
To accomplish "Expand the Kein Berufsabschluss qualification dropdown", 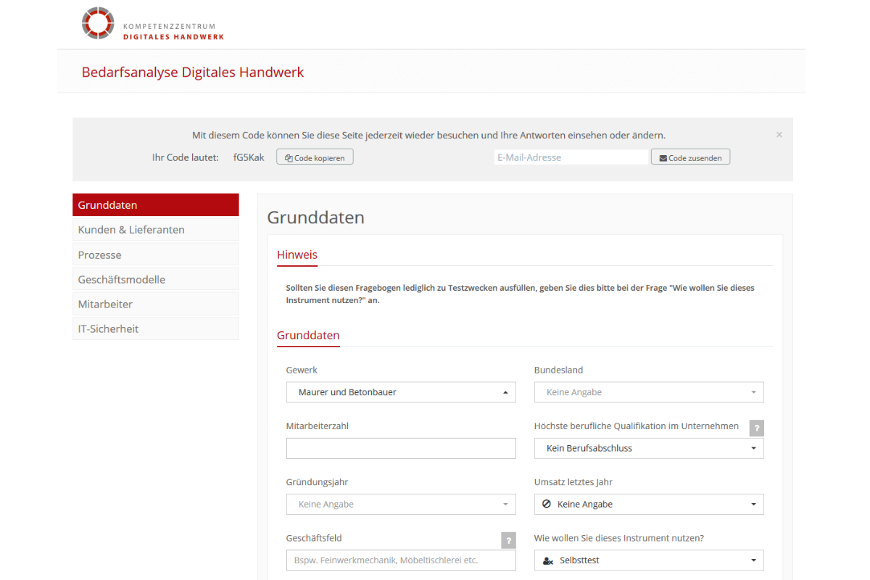I will point(649,448).
